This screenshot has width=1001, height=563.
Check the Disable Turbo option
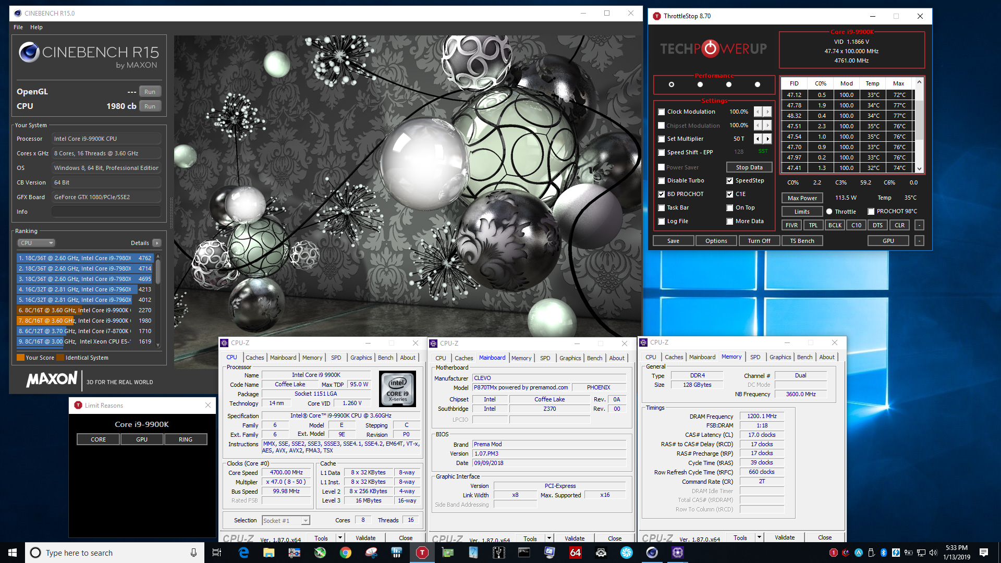[x=662, y=181]
